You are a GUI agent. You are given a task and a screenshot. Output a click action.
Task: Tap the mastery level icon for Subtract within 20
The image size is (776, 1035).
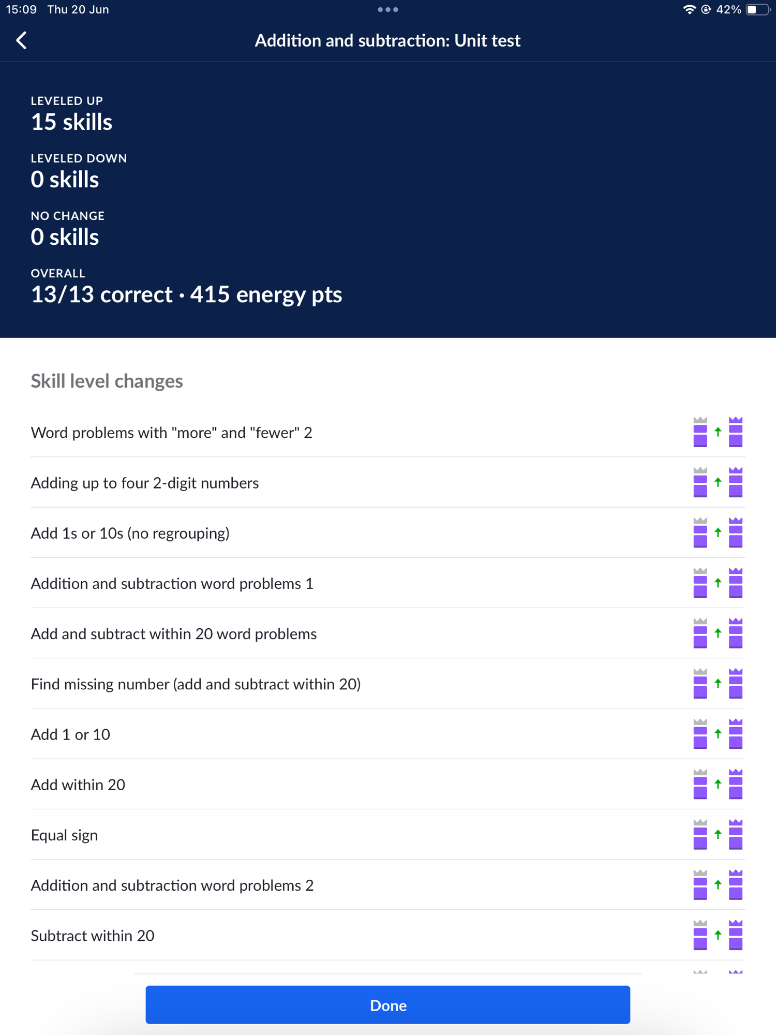coord(735,935)
